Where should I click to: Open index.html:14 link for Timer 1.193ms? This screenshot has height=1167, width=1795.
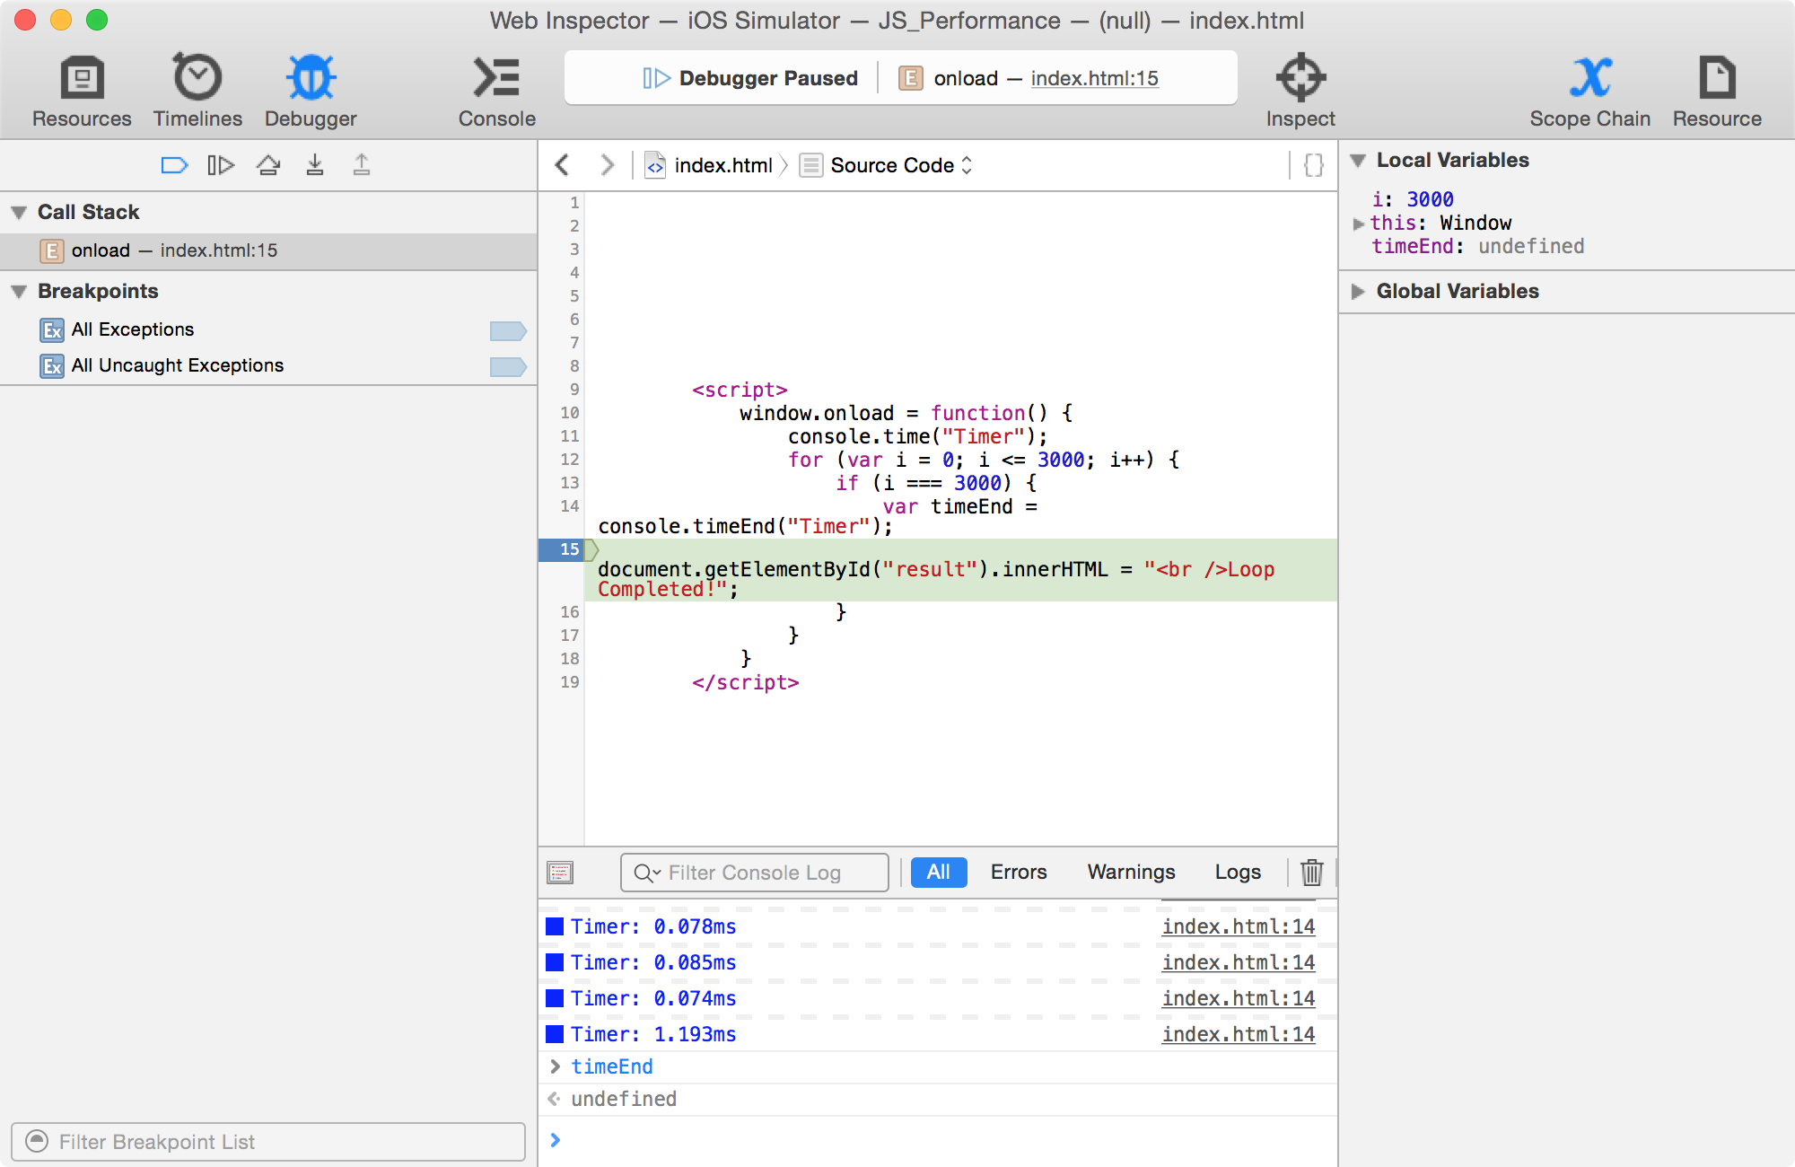[x=1239, y=1034]
